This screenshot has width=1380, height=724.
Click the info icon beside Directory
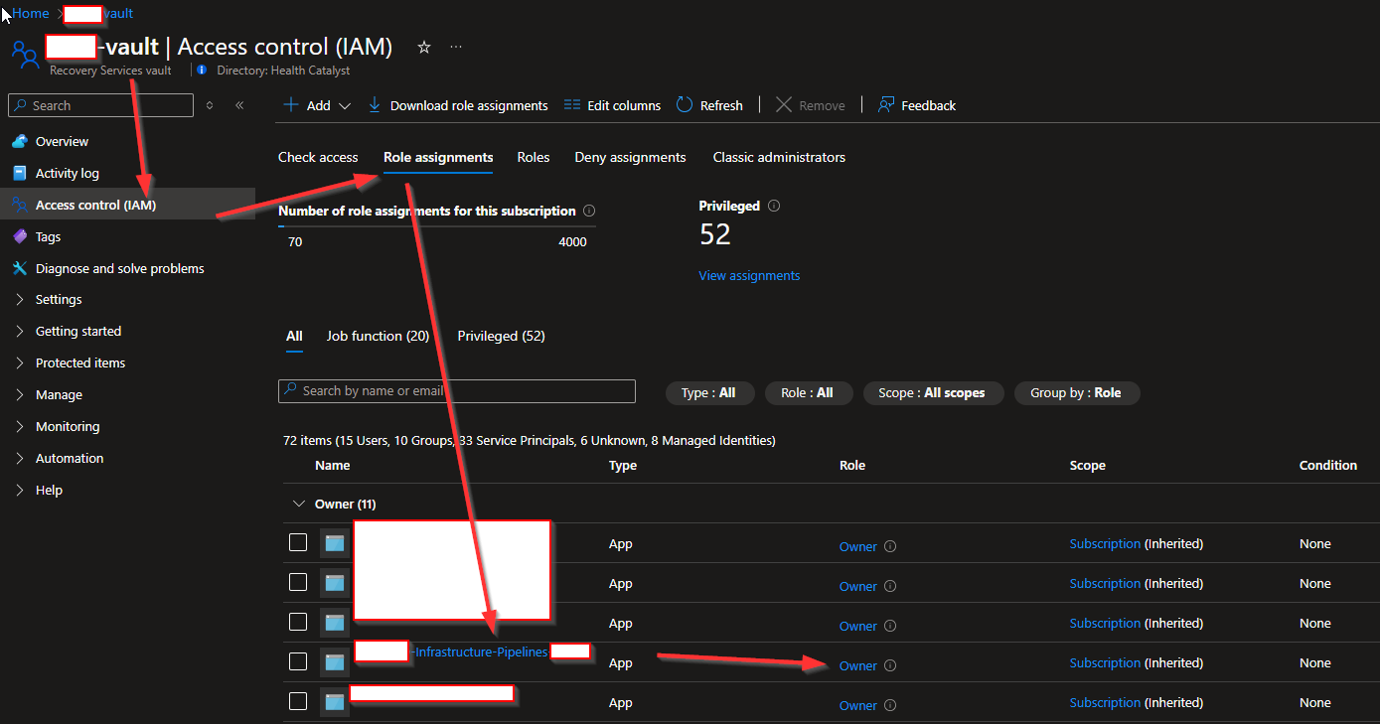(202, 71)
